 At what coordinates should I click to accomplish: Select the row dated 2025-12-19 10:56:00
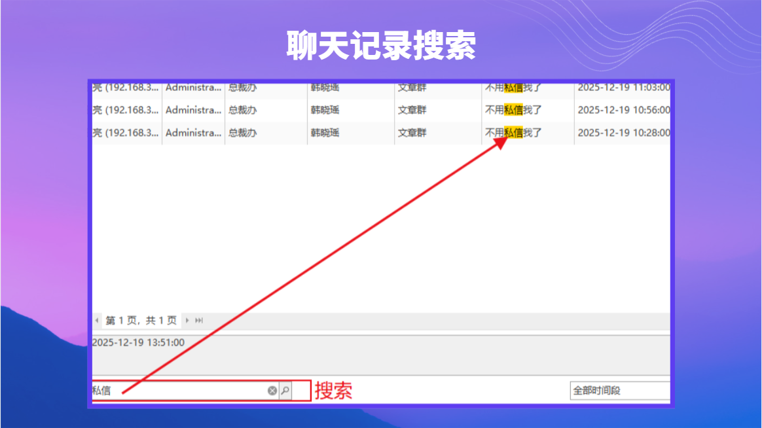click(x=381, y=111)
